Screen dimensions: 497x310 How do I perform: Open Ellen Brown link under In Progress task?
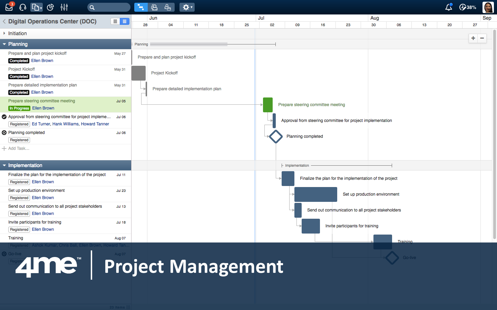(43, 108)
